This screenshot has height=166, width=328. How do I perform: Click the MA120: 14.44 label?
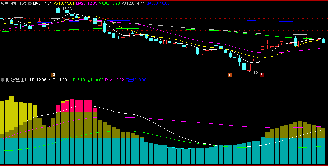(x=133, y=3)
